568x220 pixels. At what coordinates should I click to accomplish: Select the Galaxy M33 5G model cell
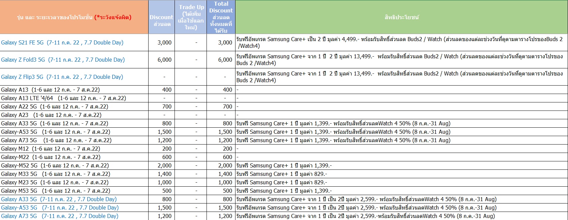(x=74, y=174)
